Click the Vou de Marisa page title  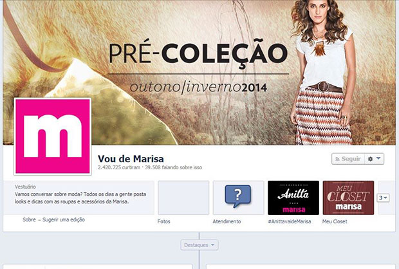pos(131,159)
